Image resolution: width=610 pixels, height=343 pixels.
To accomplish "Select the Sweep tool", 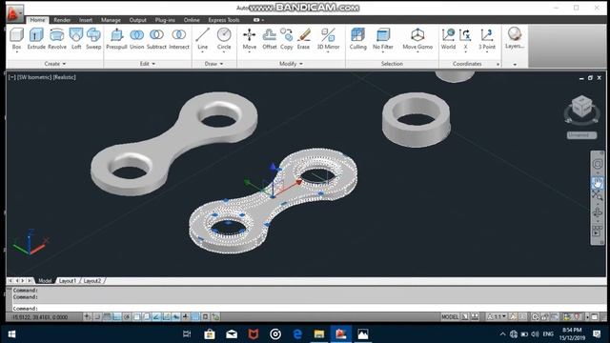I will [x=93, y=38].
